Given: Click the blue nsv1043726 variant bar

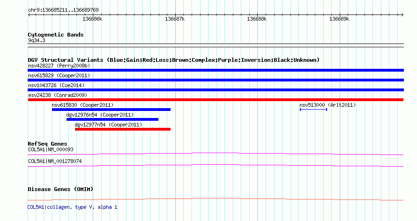Looking at the screenshot, I should (x=216, y=90).
